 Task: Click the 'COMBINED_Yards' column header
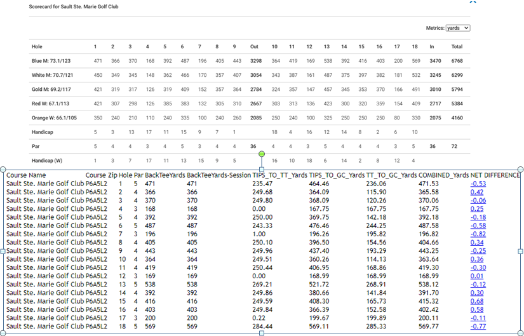click(x=443, y=175)
